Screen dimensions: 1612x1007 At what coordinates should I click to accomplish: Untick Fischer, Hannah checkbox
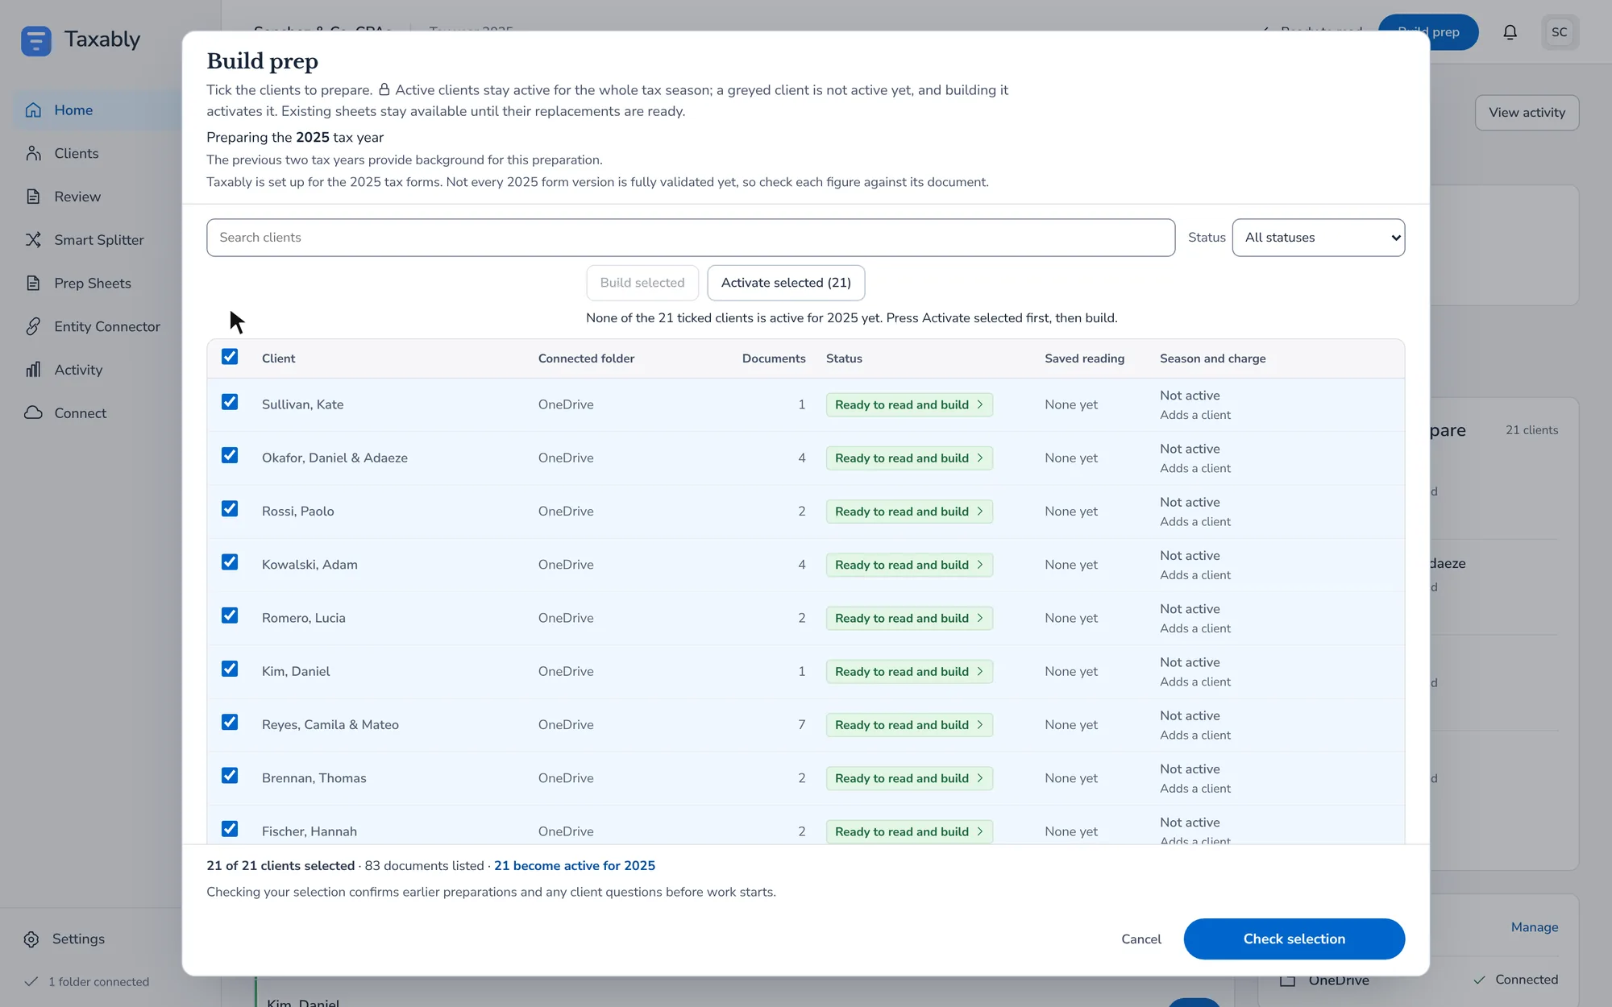[230, 829]
